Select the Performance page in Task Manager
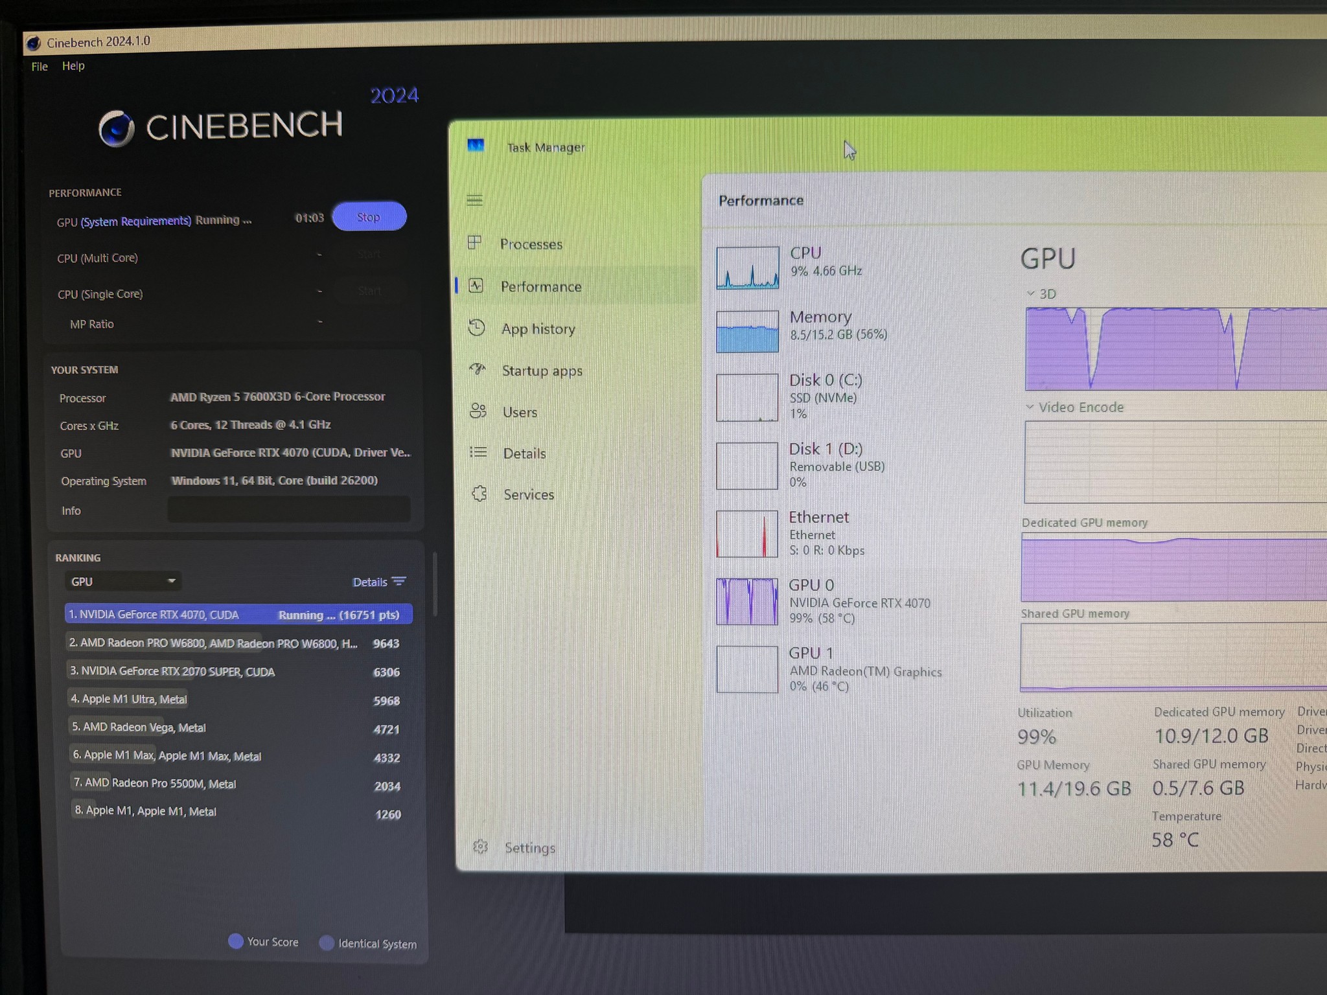 tap(577, 286)
